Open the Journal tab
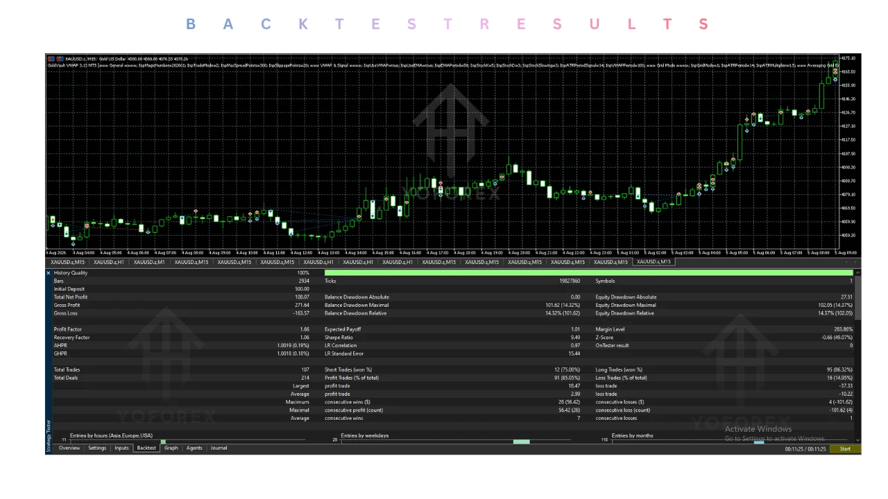The height and width of the screenshot is (499, 888). 219,448
